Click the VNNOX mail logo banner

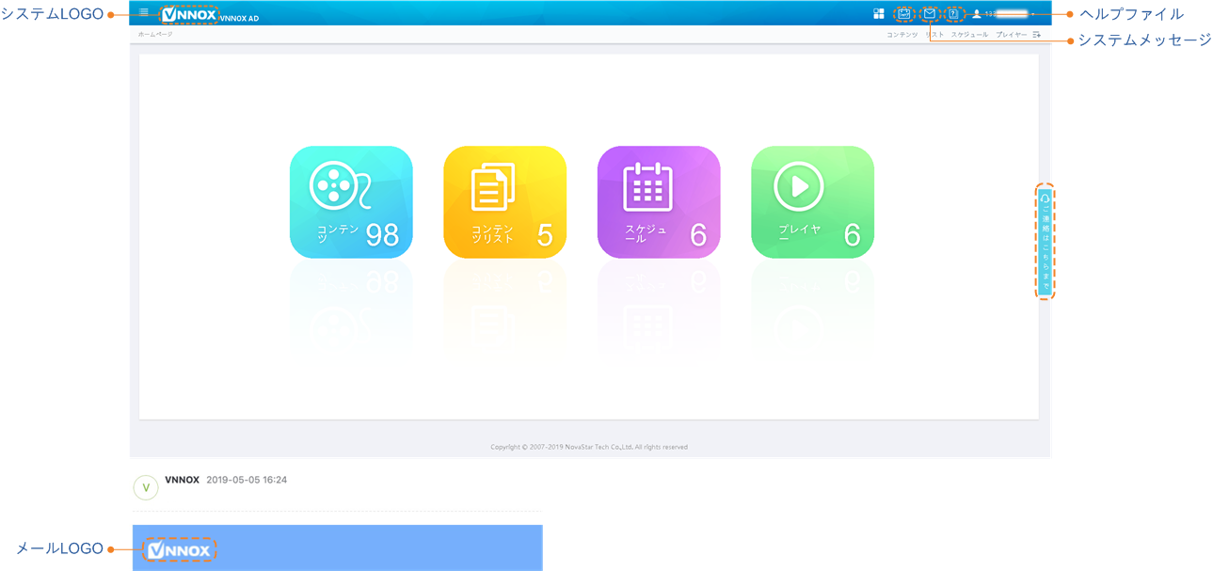[180, 550]
